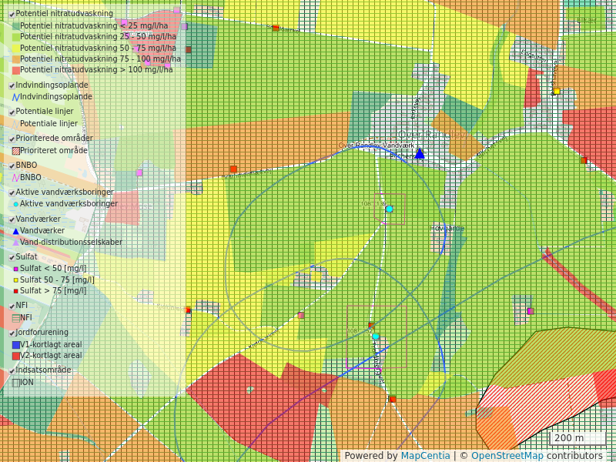
Task: Toggle the Potentiel nitratudvaskning layer checkbox
Action: (12, 14)
